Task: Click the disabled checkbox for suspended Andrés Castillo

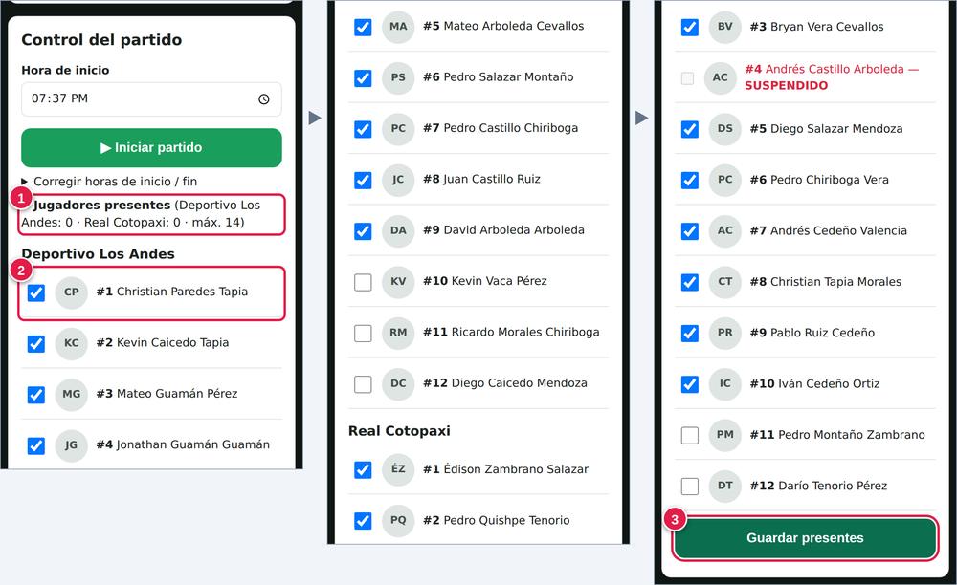Action: point(687,78)
